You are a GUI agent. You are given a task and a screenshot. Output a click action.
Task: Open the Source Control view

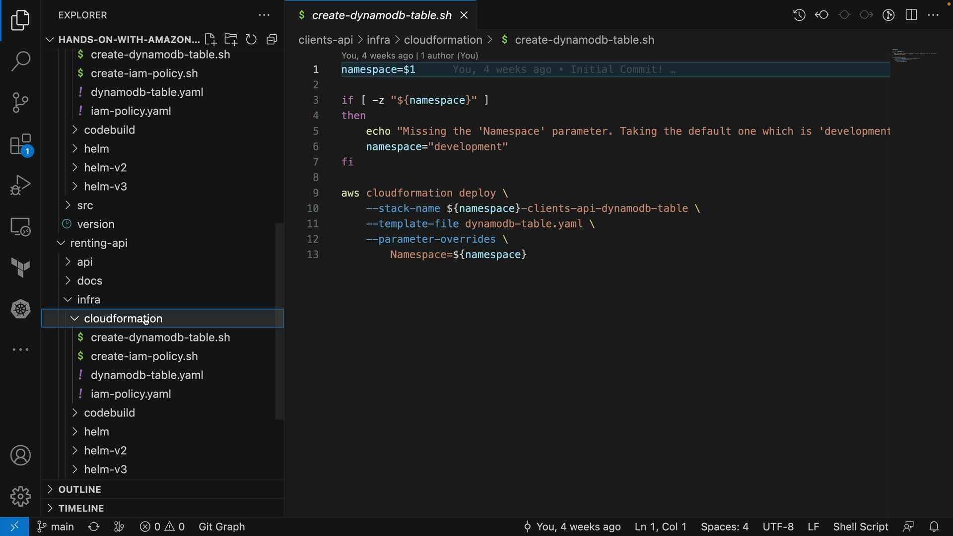pos(20,103)
